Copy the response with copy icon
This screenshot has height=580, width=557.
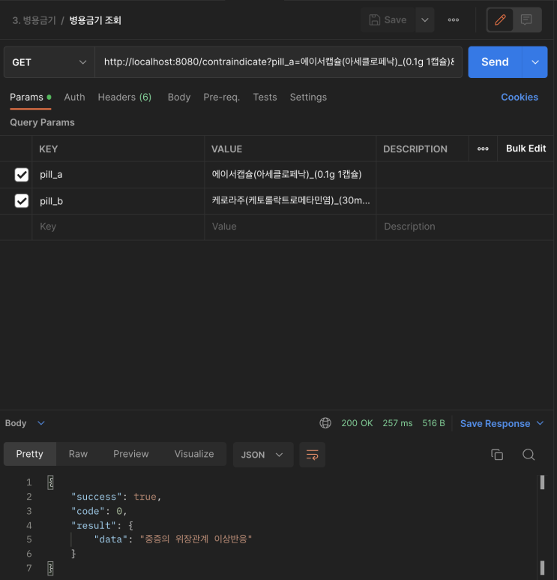click(x=497, y=455)
